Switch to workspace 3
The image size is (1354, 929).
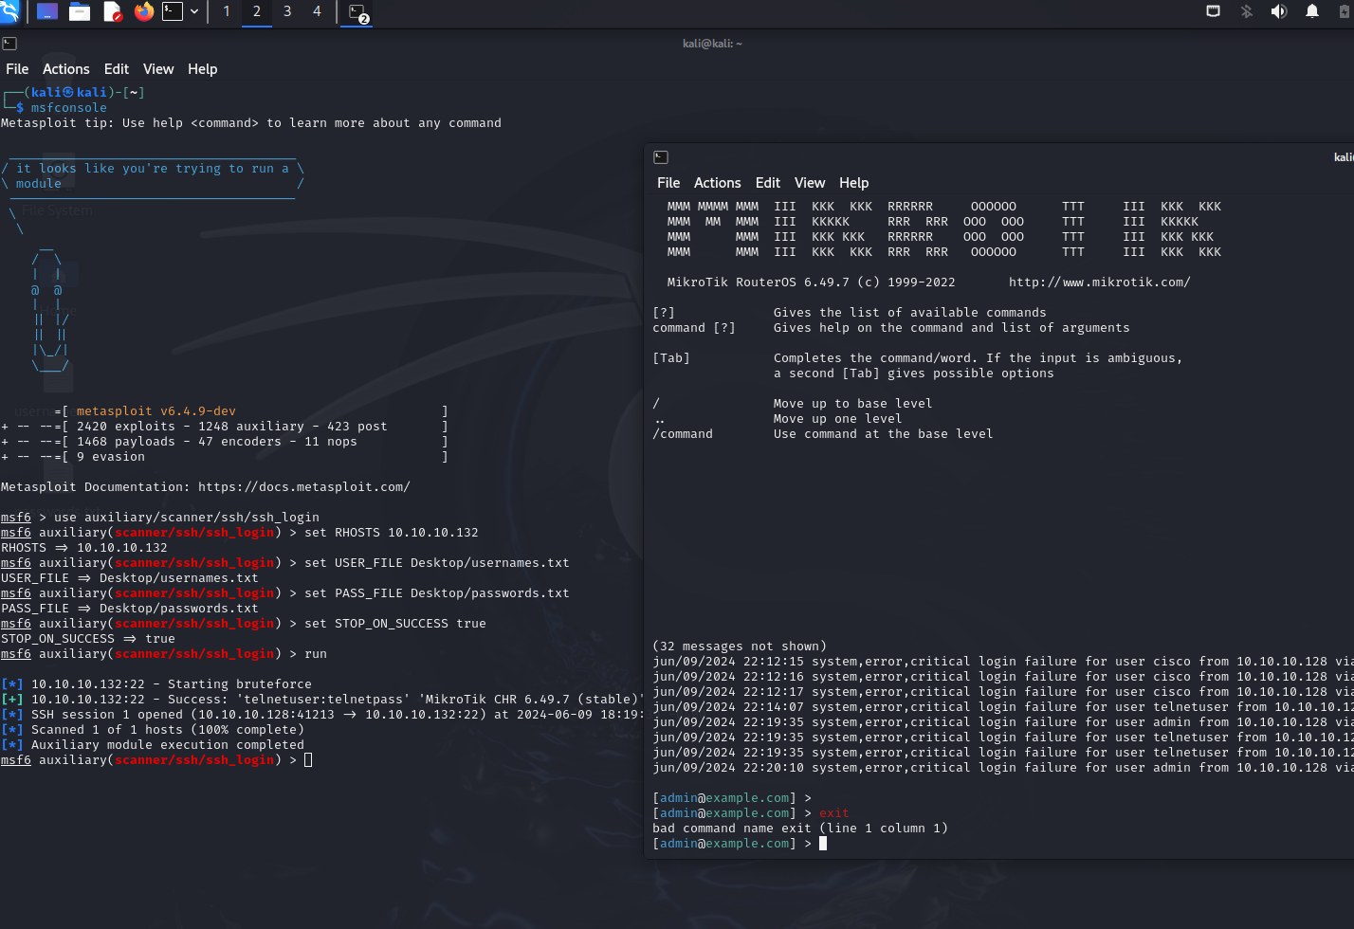pyautogui.click(x=287, y=11)
